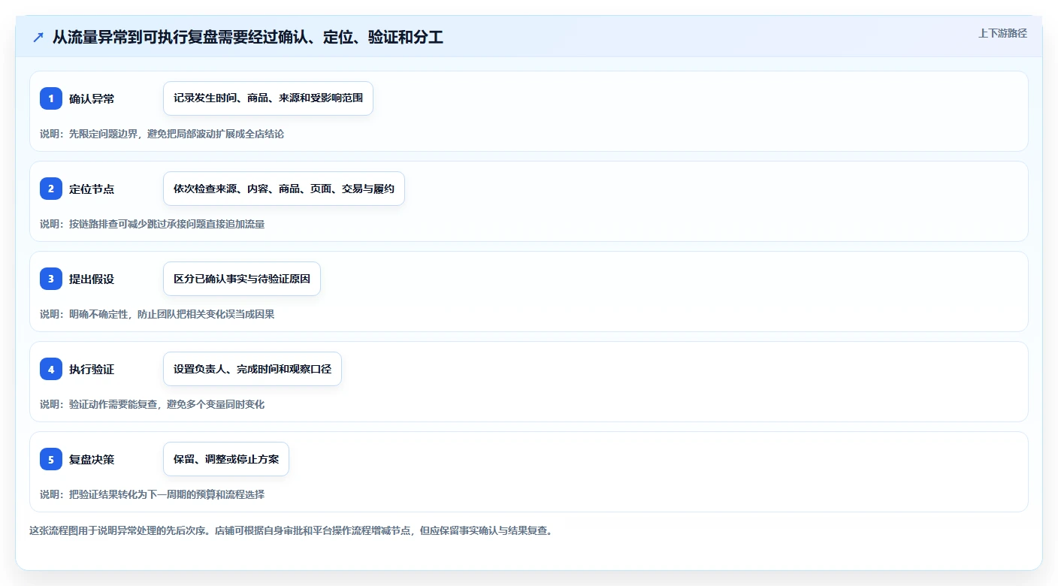Image resolution: width=1058 pixels, height=586 pixels.
Task: Select step number 2 badge
Action: pyautogui.click(x=51, y=189)
